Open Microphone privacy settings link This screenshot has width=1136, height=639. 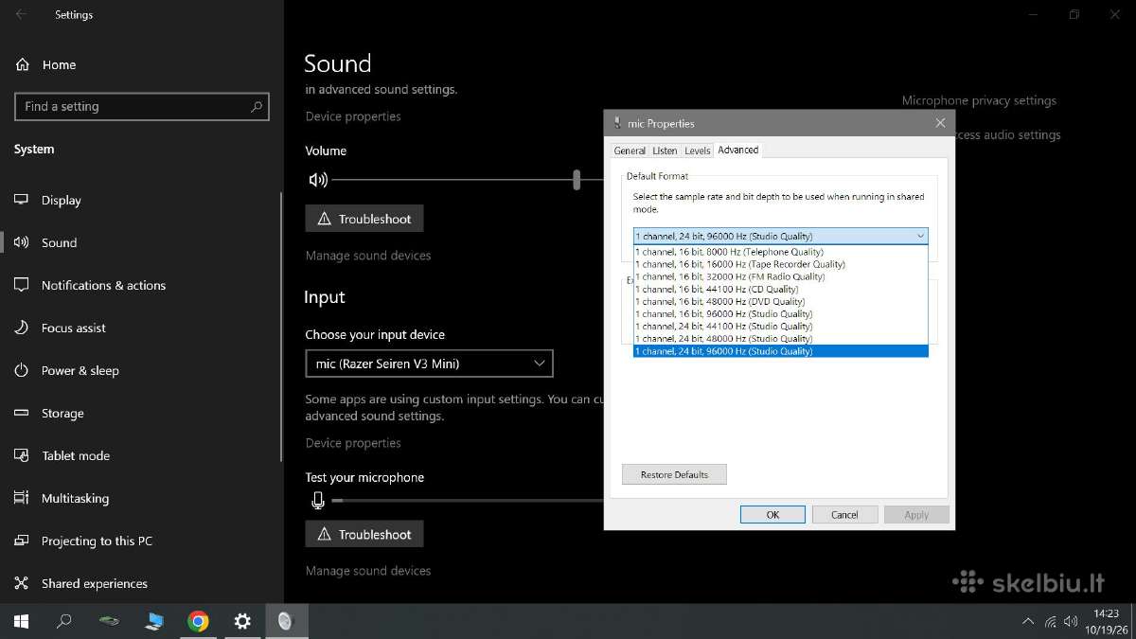979,100
